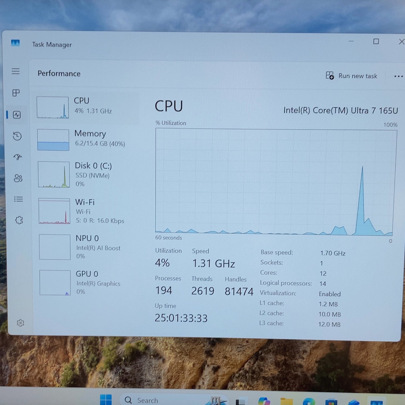Viewport: 405px width, 405px height.
Task: Select the Disk 0 (C:) entry
Action: (87, 174)
